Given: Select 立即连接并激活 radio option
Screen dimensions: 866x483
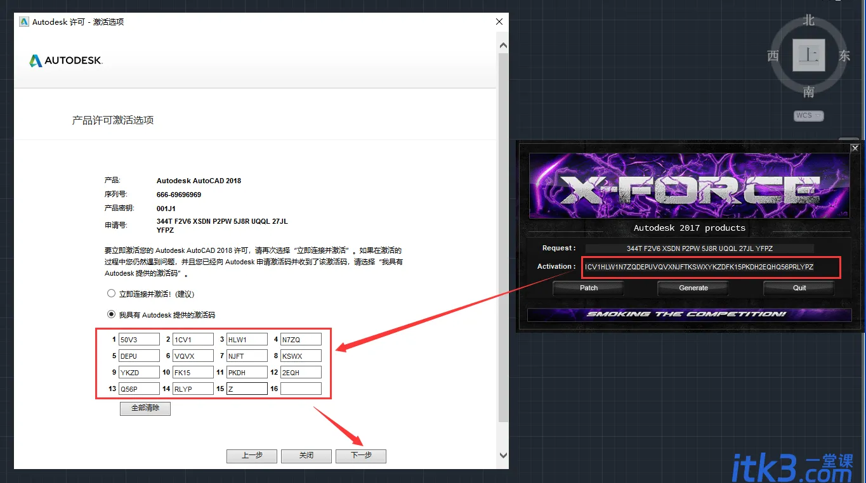Looking at the screenshot, I should click(x=112, y=293).
